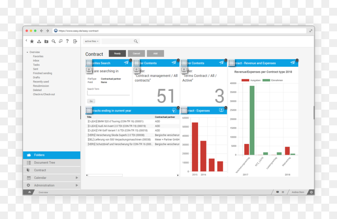Open settings icon on Terms Contract widget
Viewport: 337px width, 219px height.
click(x=184, y=70)
